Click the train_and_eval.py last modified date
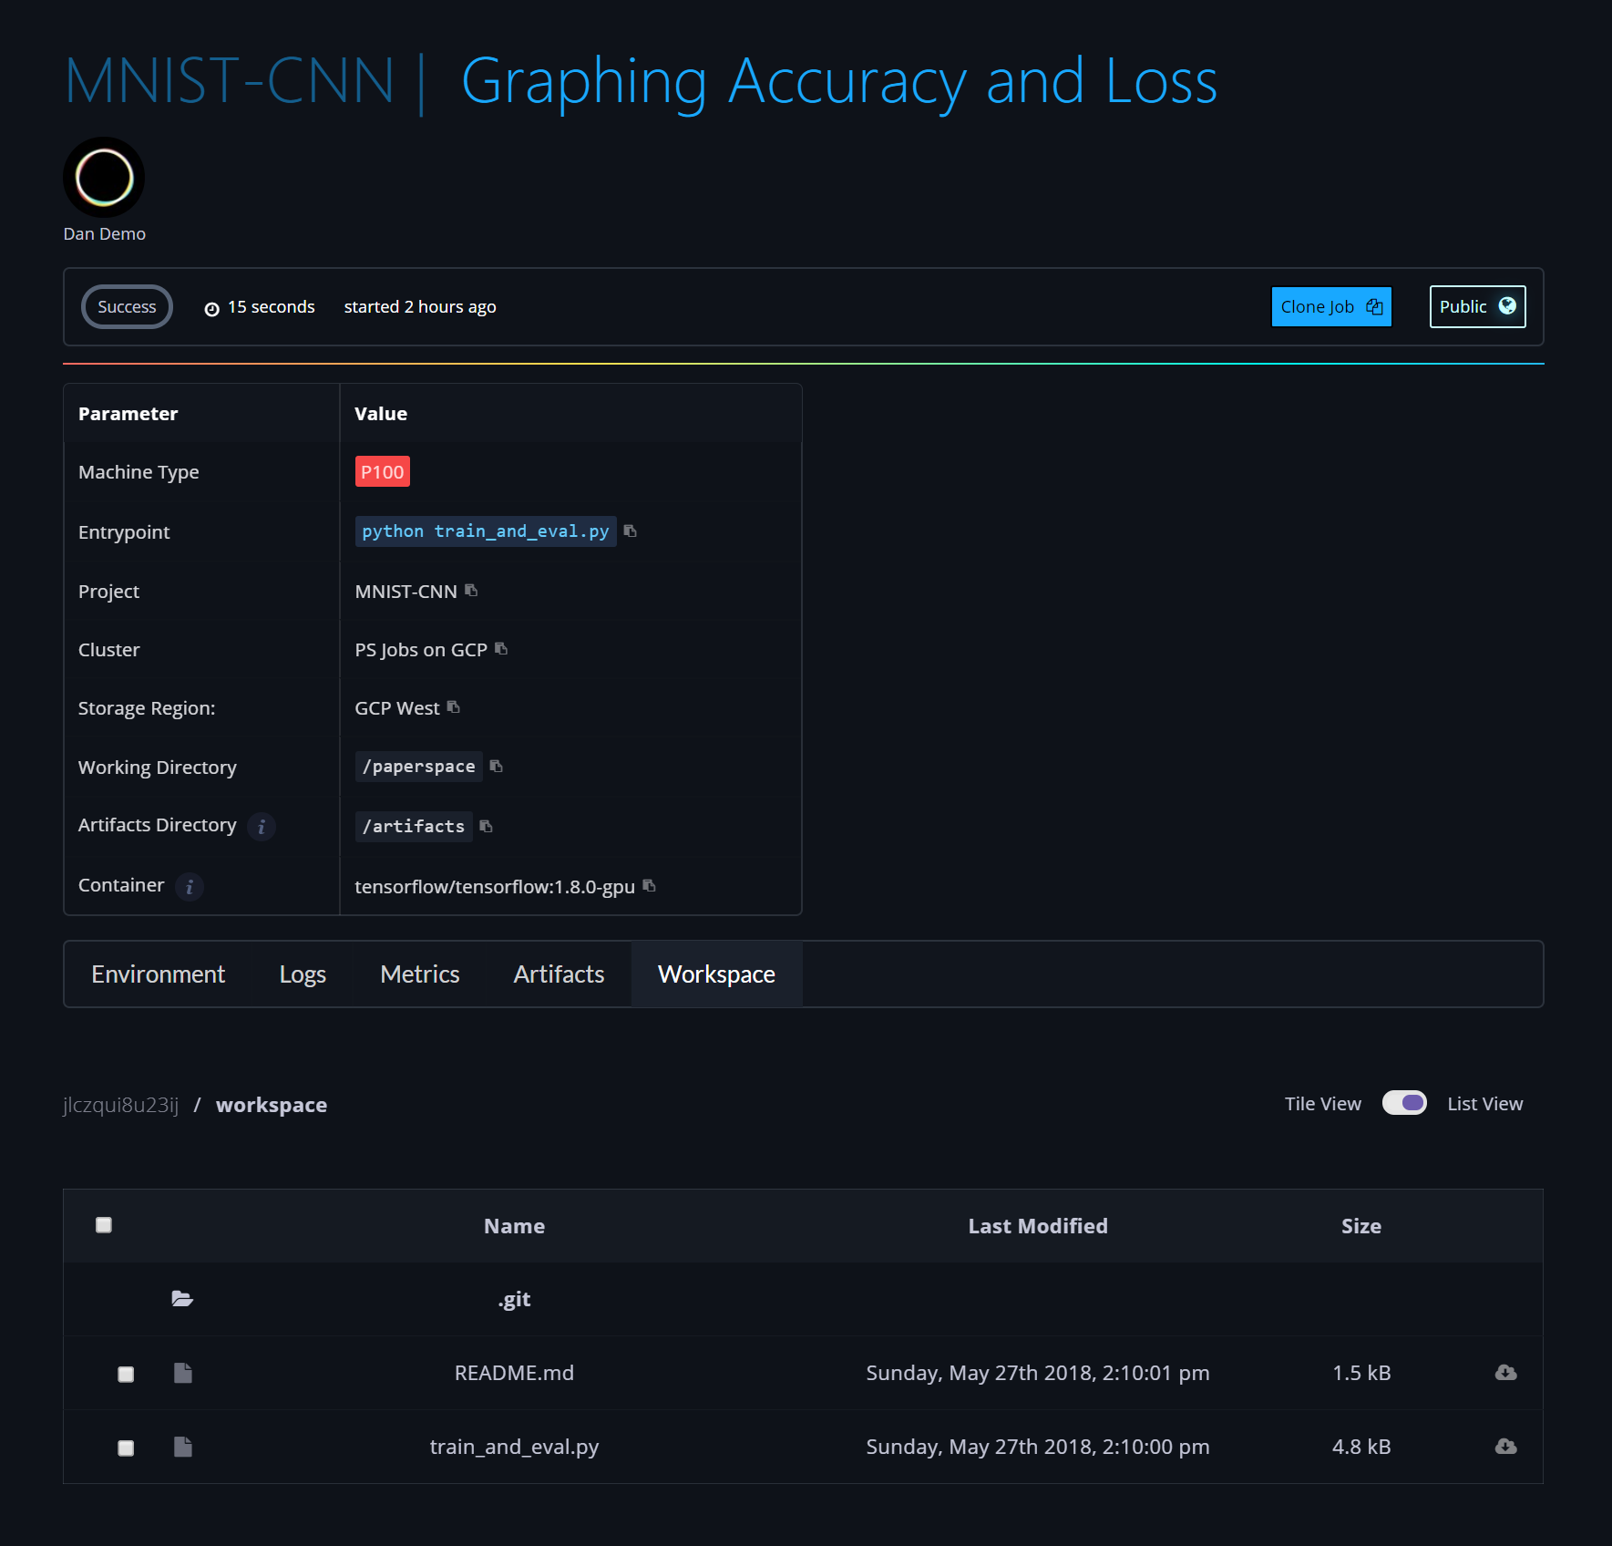The image size is (1612, 1546). tap(1038, 1447)
